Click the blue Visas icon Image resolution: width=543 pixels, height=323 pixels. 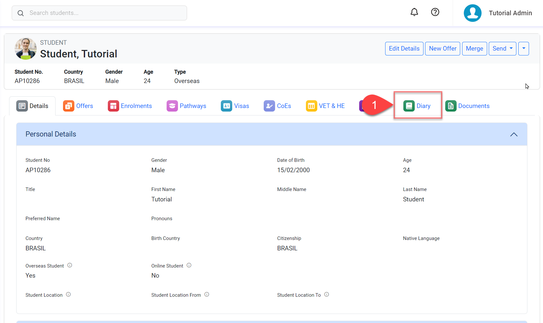coord(226,106)
